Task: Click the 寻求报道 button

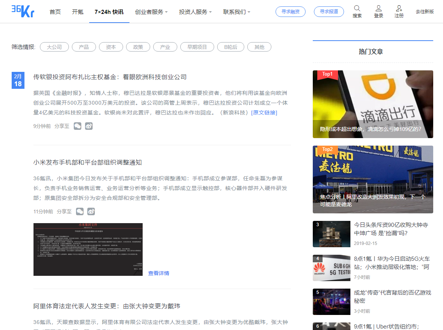Action: [329, 12]
